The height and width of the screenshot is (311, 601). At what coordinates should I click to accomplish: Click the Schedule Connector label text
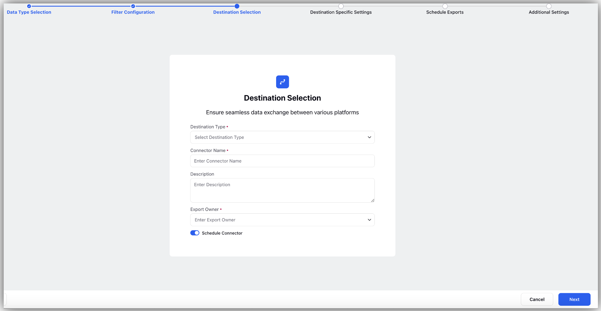(x=222, y=233)
